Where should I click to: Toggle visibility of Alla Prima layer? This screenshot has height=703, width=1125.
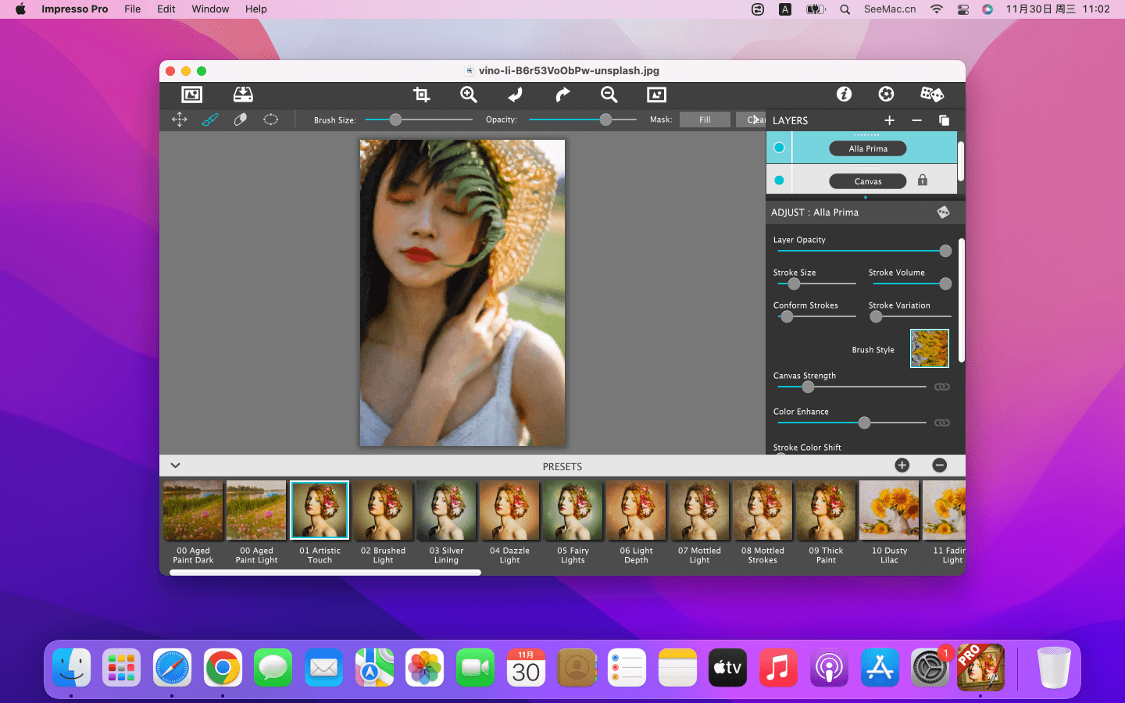click(x=779, y=148)
